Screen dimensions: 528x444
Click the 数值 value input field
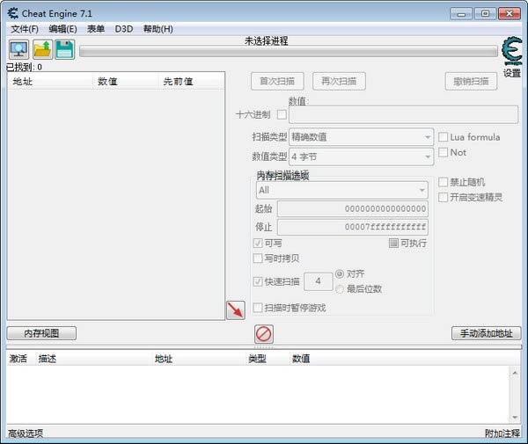coord(403,114)
